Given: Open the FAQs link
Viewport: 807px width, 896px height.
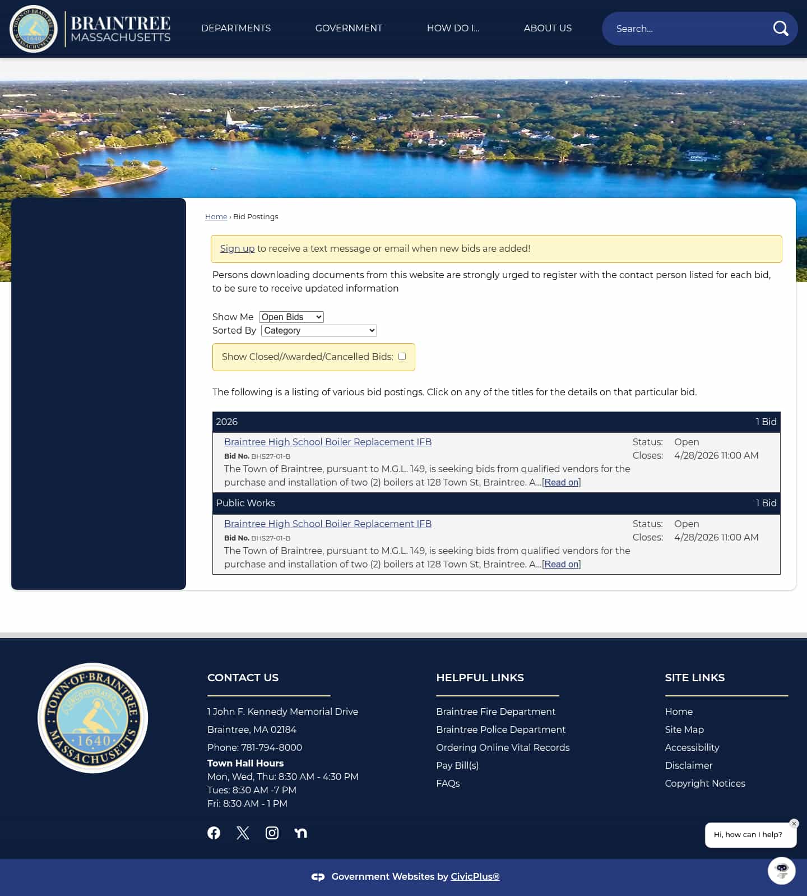Looking at the screenshot, I should coord(448,783).
